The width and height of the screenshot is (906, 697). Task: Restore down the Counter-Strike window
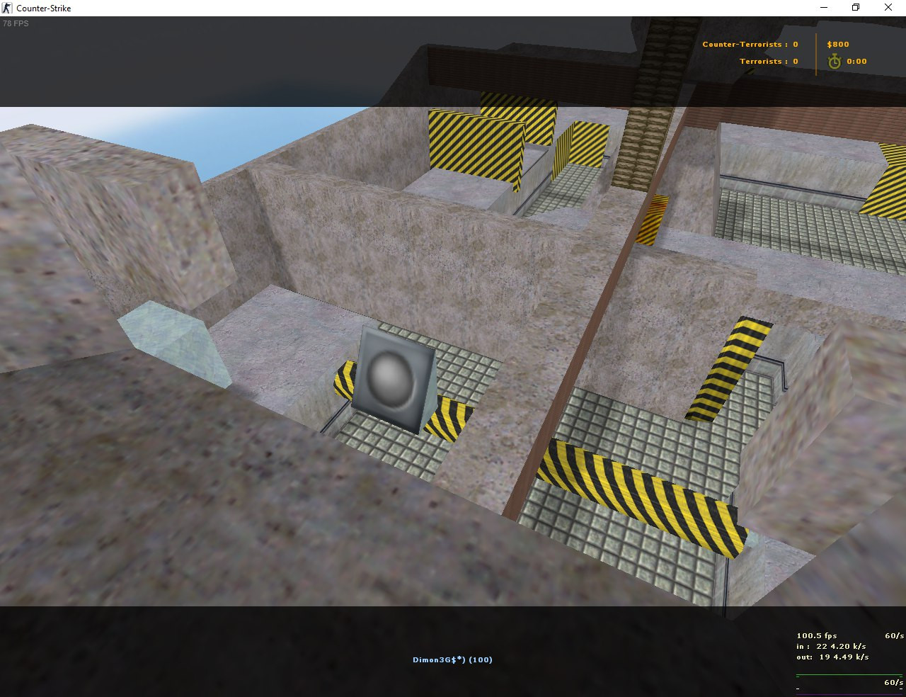pos(856,8)
